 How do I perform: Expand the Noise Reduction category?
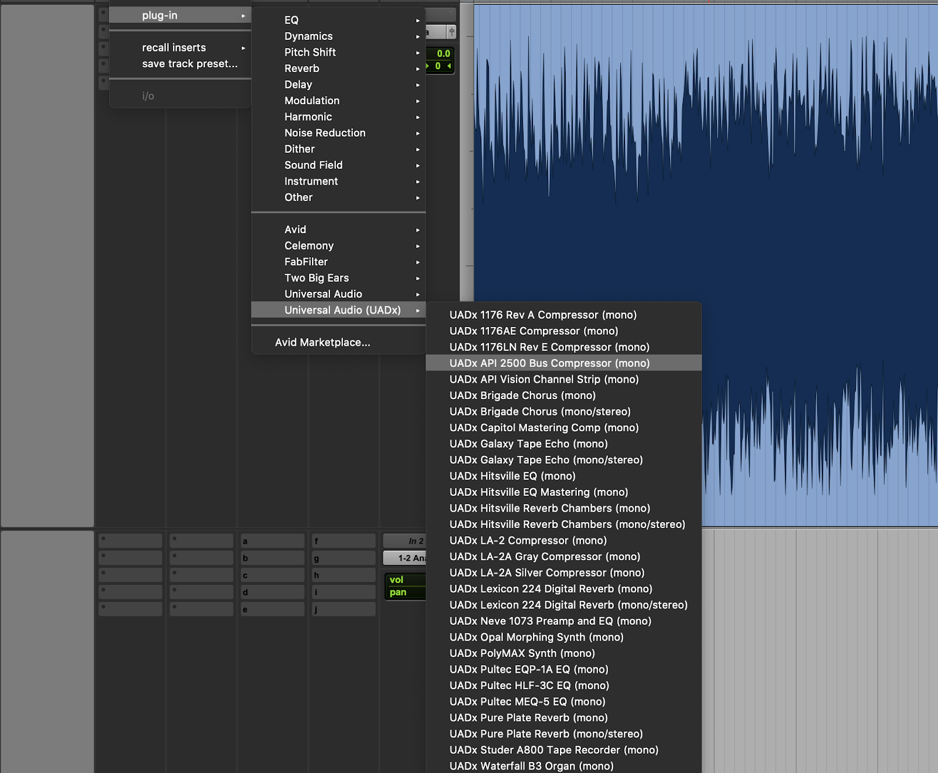pyautogui.click(x=338, y=133)
